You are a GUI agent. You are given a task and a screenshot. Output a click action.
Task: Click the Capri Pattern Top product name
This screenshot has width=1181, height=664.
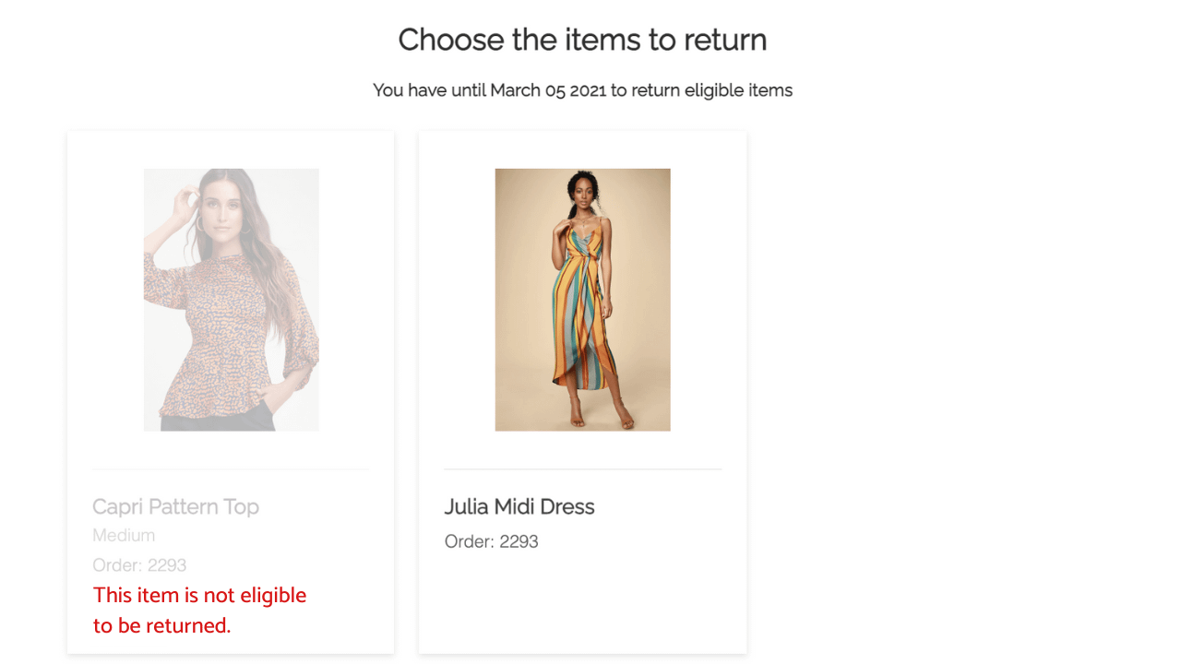[x=175, y=506]
